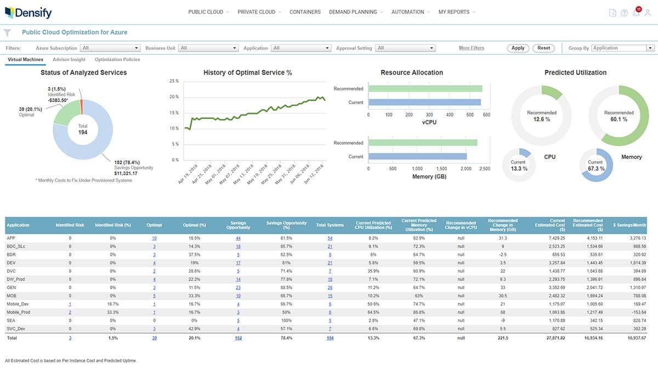Screen dimensions: 658x370
Task: Click the Apply button
Action: pyautogui.click(x=517, y=48)
